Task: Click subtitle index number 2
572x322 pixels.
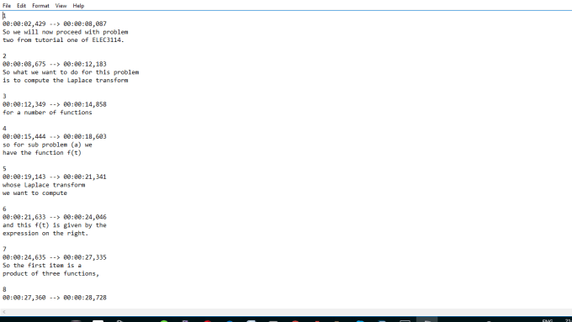Action: pyautogui.click(x=4, y=56)
